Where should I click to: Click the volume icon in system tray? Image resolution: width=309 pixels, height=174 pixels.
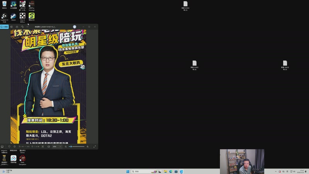click(x=294, y=171)
